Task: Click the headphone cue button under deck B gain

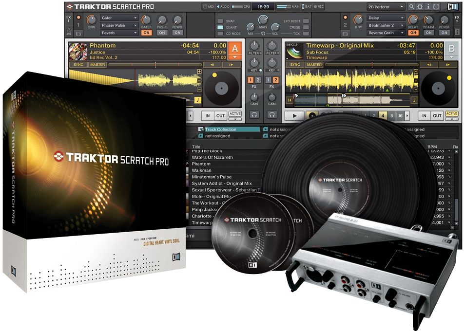Action: 271,115
